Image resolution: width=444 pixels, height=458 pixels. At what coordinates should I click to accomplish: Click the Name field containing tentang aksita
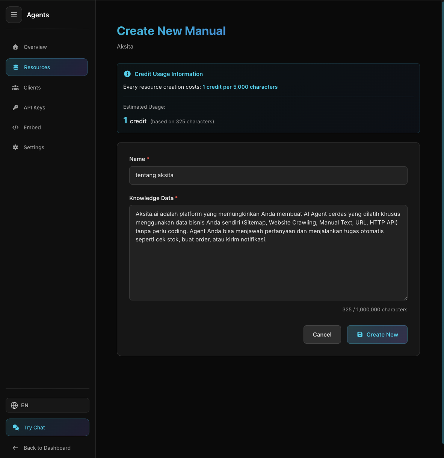[x=268, y=175]
